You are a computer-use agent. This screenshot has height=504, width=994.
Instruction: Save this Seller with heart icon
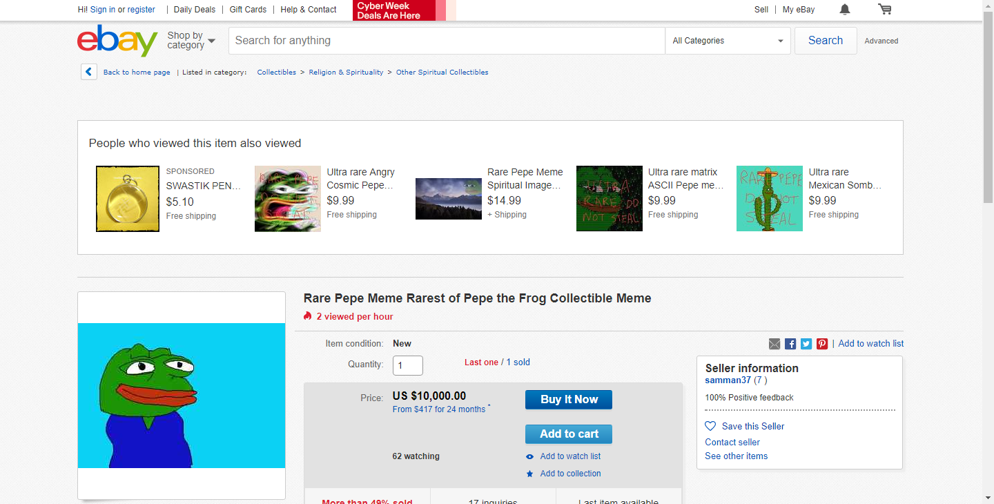click(710, 426)
